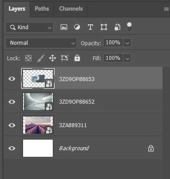
Task: Click thumbnail of layer 3ZD9OP88652
Action: click(x=38, y=102)
